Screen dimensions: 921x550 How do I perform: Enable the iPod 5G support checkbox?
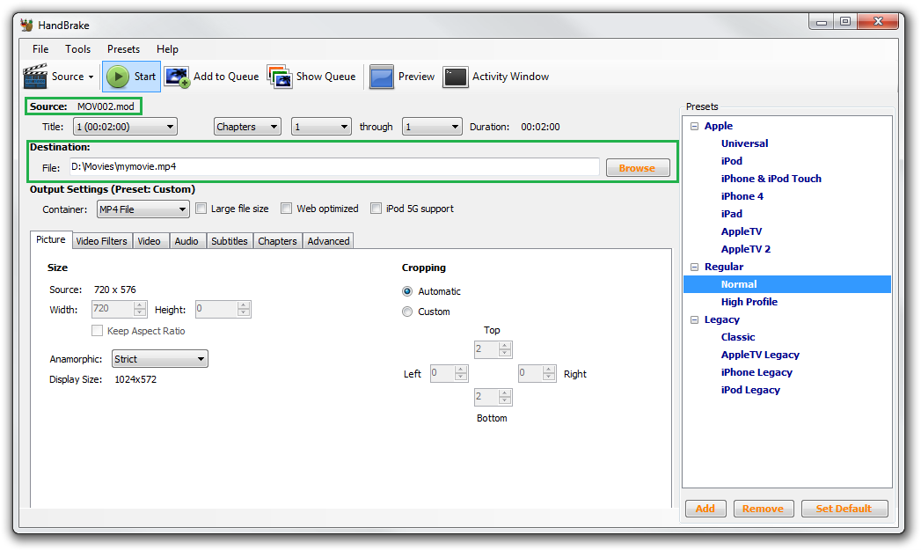tap(376, 209)
